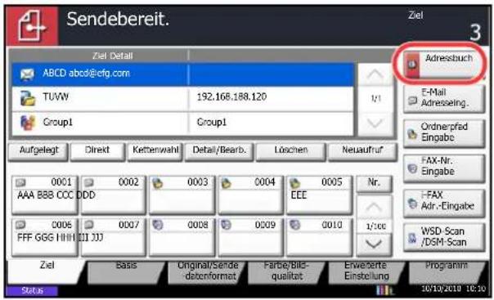Select one-touch key 0002

click(114, 195)
